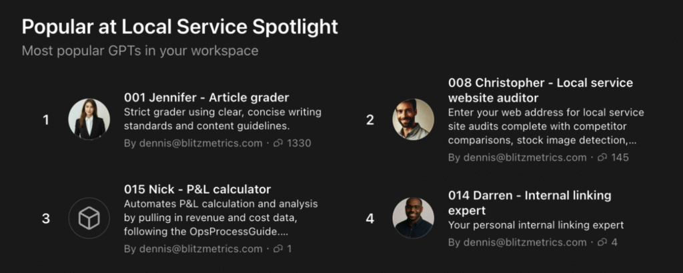This screenshot has height=273, width=683.
Task: Click Darren's avatar photo
Action: (413, 218)
